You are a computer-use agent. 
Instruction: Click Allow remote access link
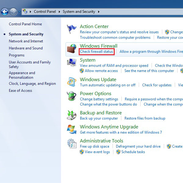(101, 71)
